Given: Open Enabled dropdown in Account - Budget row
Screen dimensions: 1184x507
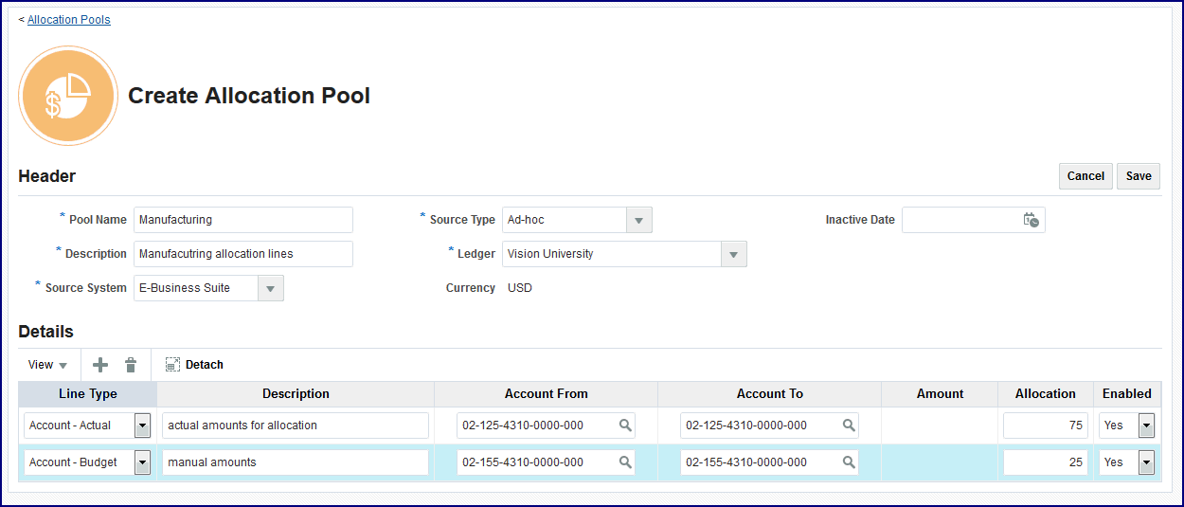Looking at the screenshot, I should click(1146, 462).
